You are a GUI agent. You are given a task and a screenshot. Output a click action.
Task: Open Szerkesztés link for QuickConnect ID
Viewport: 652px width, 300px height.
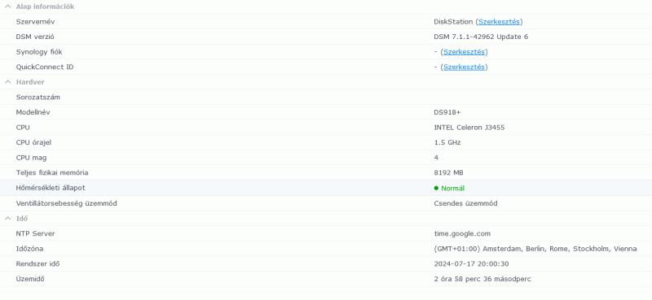pos(464,67)
